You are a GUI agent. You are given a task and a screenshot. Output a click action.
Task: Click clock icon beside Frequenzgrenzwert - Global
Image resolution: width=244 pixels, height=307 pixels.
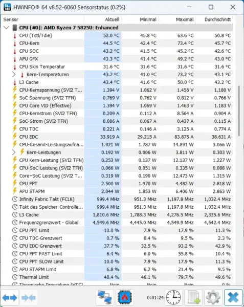click(15, 223)
